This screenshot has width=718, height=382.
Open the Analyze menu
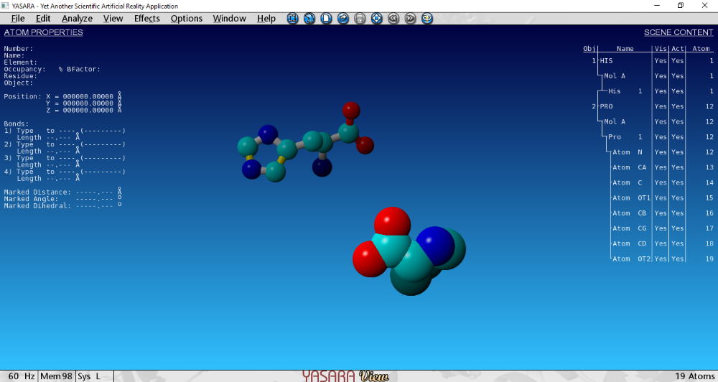tap(77, 19)
